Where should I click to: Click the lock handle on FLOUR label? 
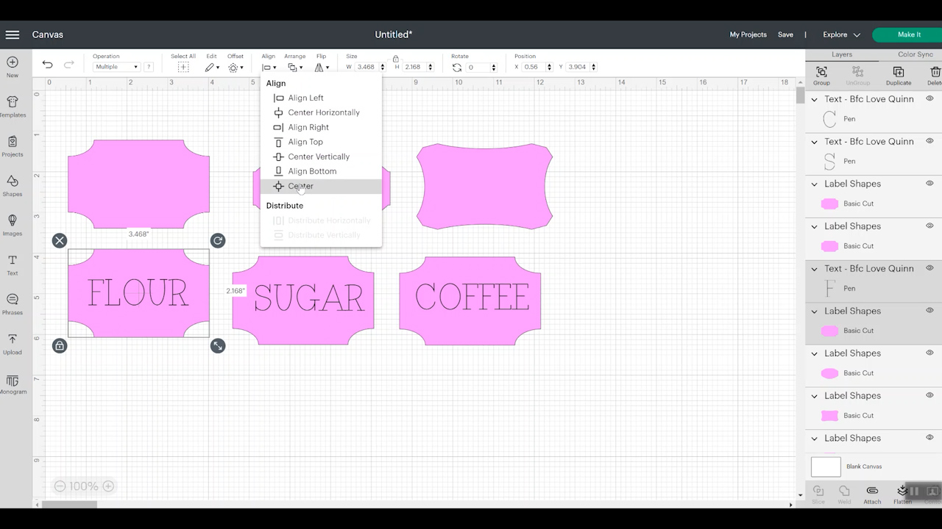60,345
